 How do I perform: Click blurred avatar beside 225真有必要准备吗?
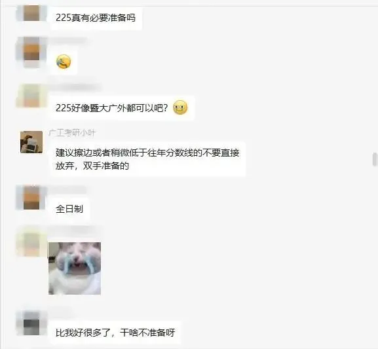coord(31,13)
